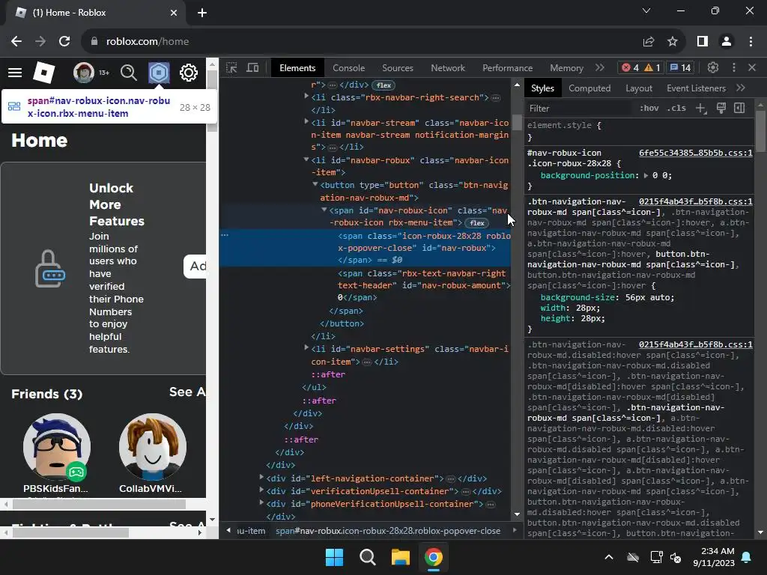Open Windows taskbar search
Screen dimensions: 767x575
tap(367, 557)
